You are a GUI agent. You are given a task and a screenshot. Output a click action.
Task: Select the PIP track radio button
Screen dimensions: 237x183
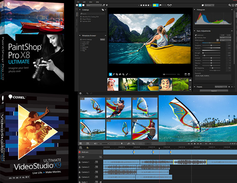pyautogui.click(x=80, y=157)
